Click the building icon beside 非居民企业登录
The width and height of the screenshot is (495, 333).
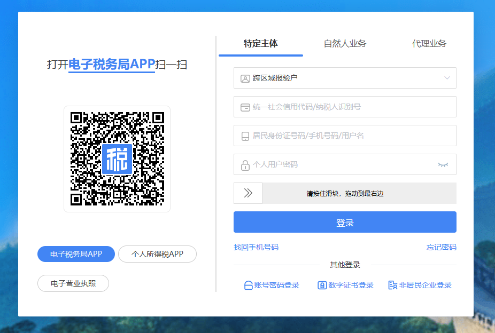point(392,286)
